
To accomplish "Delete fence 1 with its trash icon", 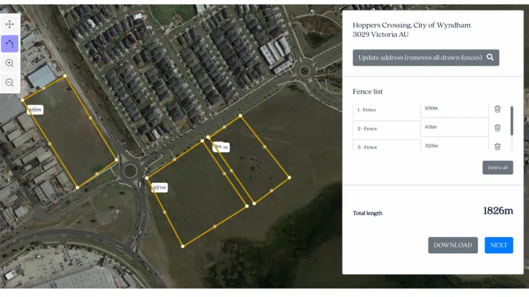I will point(497,109).
